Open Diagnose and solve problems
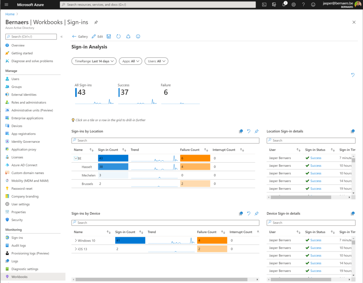This screenshot has width=363, height=283. (x=32, y=61)
